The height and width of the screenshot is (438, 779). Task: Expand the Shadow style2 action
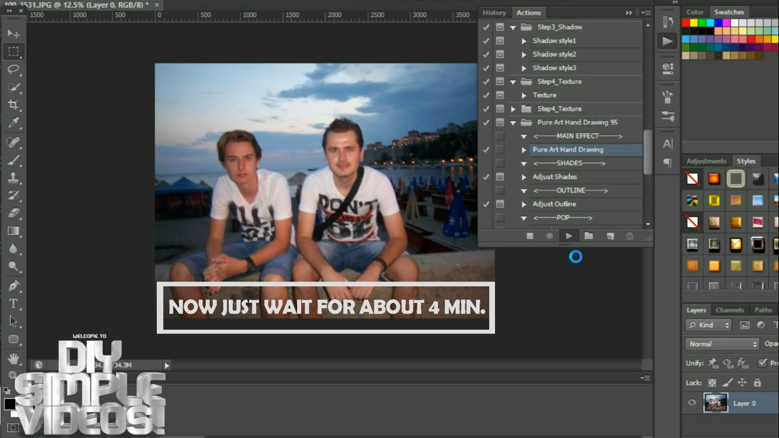524,55
